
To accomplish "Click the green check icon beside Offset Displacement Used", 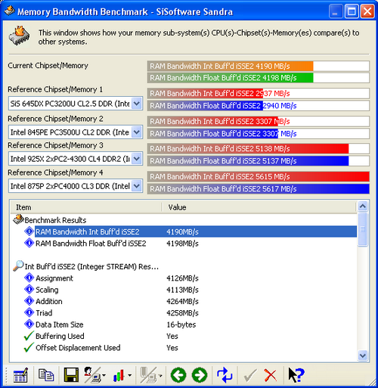I will click(x=29, y=347).
